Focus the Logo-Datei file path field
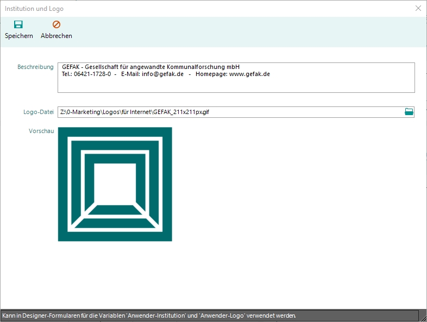Screen dimensions: 427x322 [228, 112]
